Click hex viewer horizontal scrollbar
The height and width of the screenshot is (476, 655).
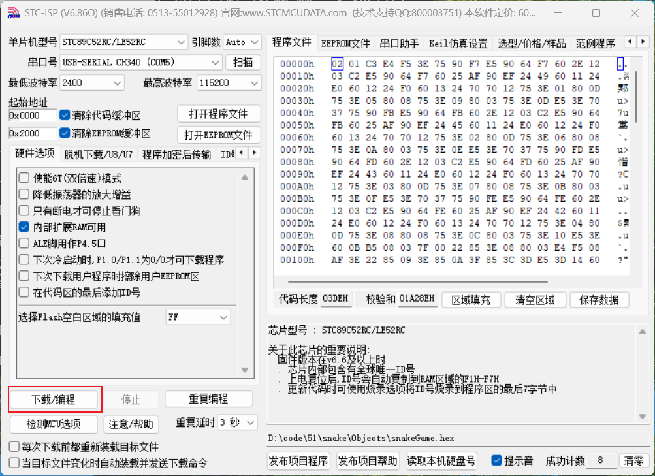point(418,282)
